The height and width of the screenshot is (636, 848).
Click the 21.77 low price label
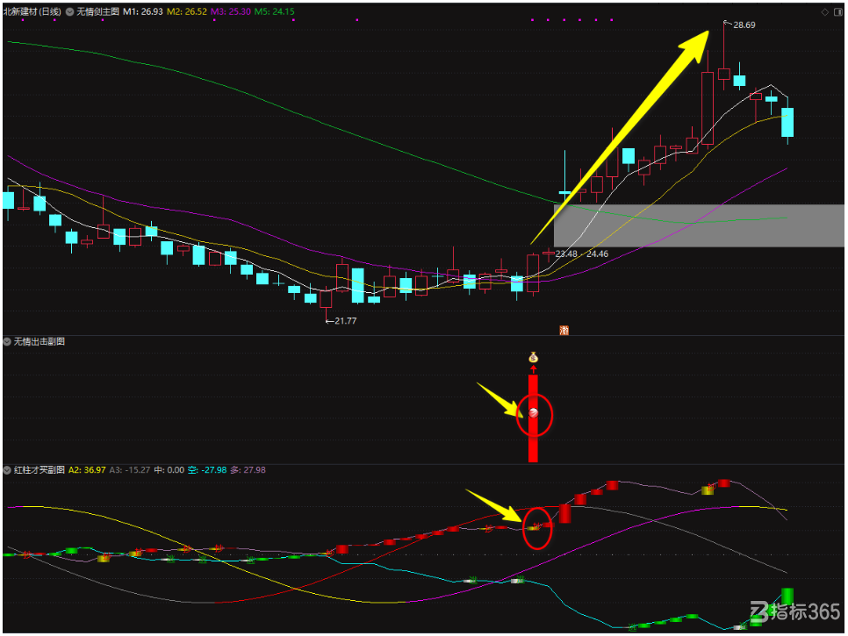[x=346, y=321]
